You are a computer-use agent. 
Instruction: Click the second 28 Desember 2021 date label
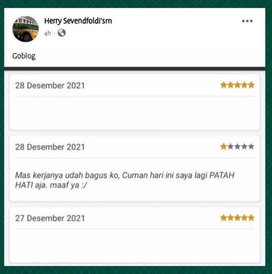(x=50, y=147)
